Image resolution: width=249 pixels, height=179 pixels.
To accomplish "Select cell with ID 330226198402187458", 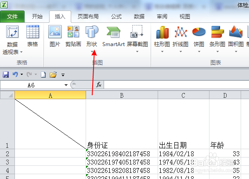I will [x=122, y=153].
